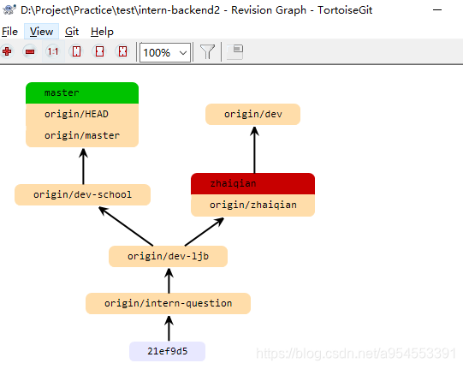
Task: Select the origin/dev-school node
Action: pyautogui.click(x=83, y=194)
